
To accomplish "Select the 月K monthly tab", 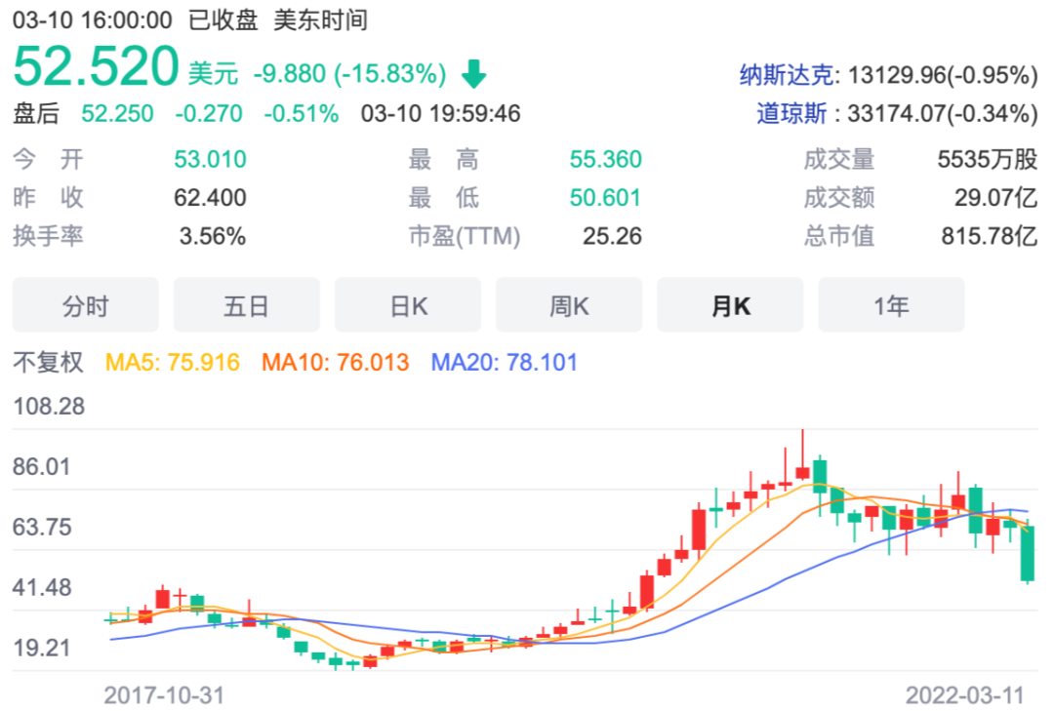I will coord(730,305).
